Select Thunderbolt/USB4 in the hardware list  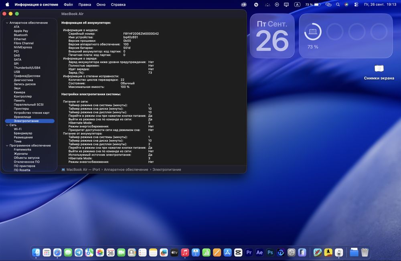pyautogui.click(x=27, y=68)
